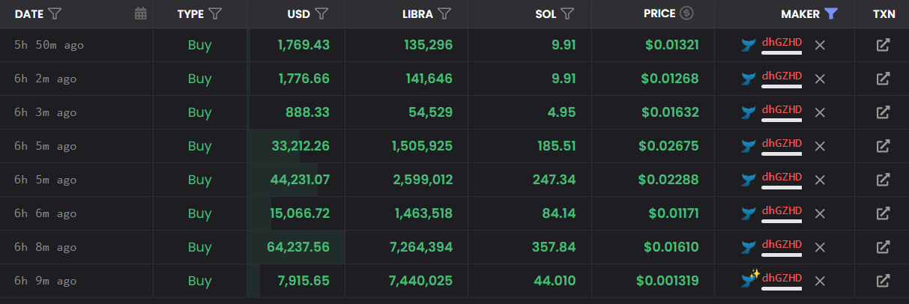Viewport: 909px width, 304px height.
Task: Select the "7,440,025" LIBRA amount
Action: 421,281
